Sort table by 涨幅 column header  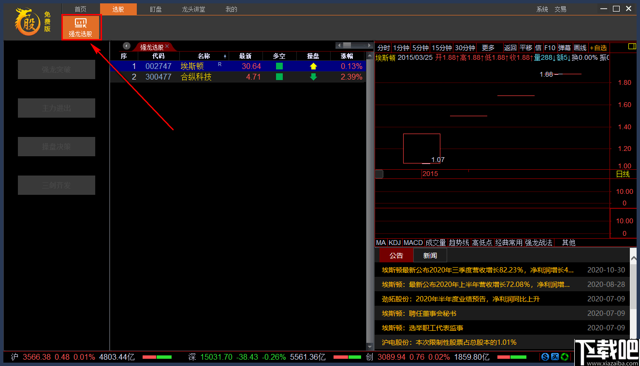coord(347,56)
